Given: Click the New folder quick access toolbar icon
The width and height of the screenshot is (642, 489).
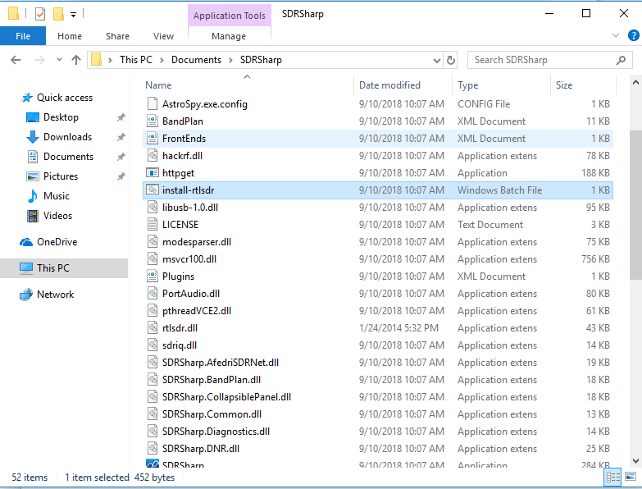Looking at the screenshot, I should [x=58, y=14].
